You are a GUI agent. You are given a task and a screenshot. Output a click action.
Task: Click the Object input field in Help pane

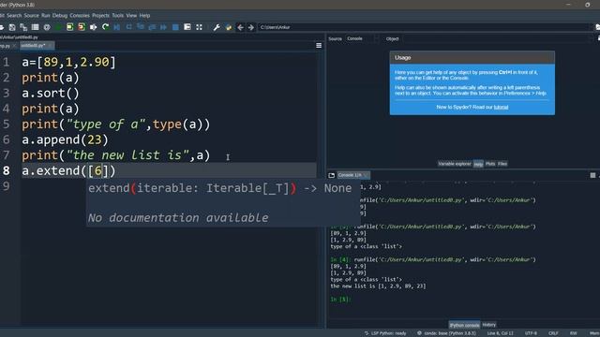click(x=498, y=38)
